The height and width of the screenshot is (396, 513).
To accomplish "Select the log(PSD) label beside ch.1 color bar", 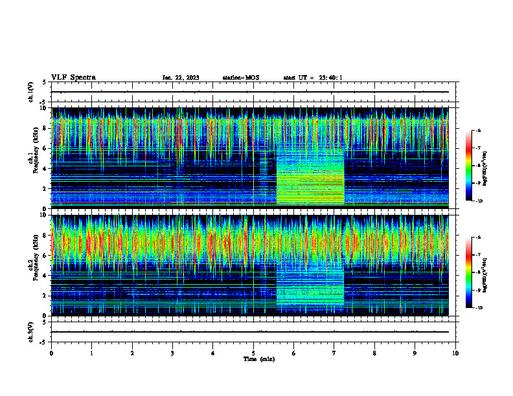I will coord(484,168).
